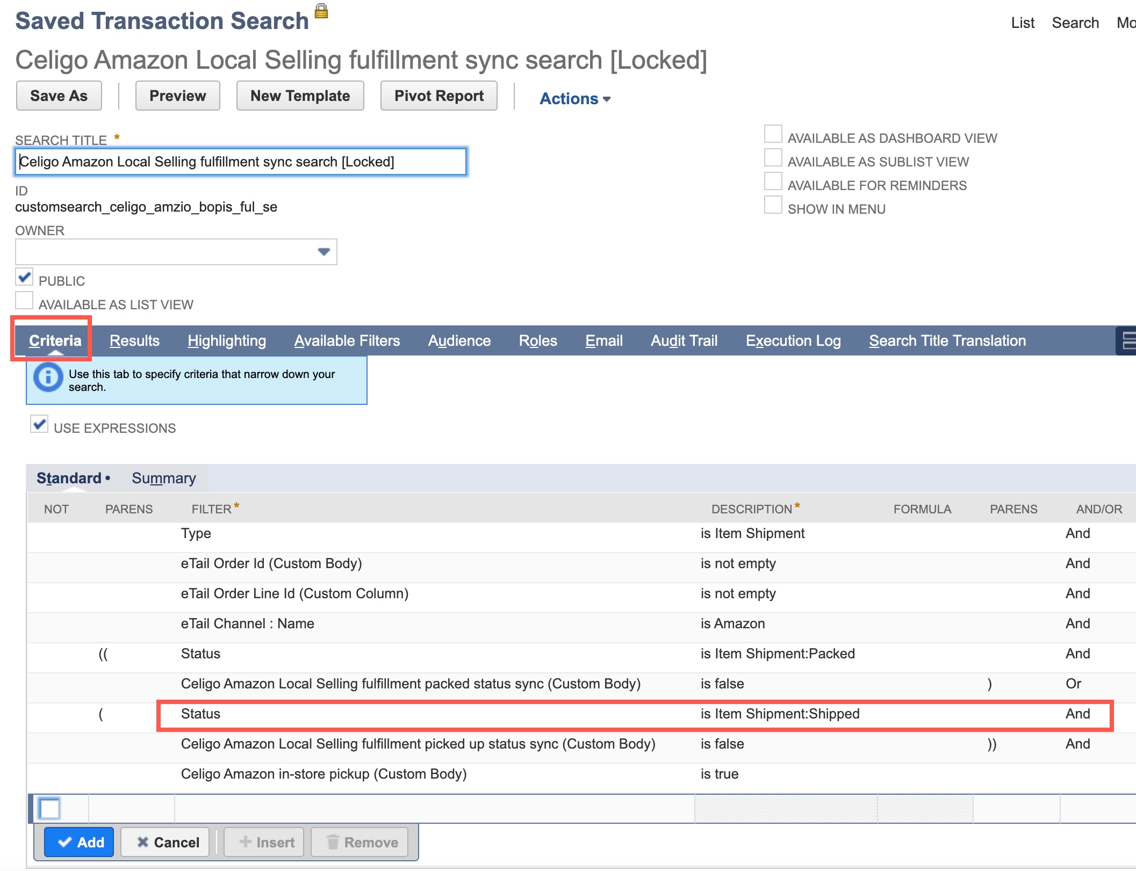This screenshot has width=1136, height=871.
Task: Click the AND/OR column header
Action: tap(1099, 509)
